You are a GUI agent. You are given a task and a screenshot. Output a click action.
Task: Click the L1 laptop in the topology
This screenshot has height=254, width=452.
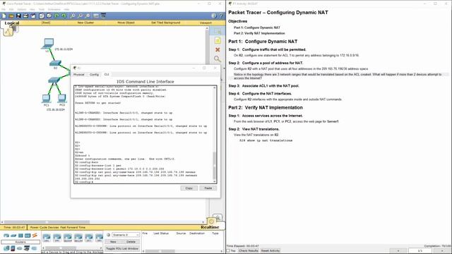point(47,44)
